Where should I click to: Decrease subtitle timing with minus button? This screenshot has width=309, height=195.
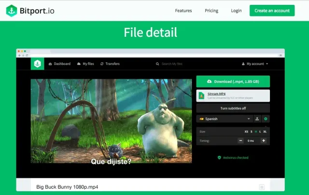pyautogui.click(x=240, y=141)
